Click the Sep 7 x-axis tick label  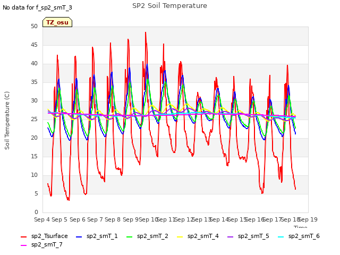95,219
